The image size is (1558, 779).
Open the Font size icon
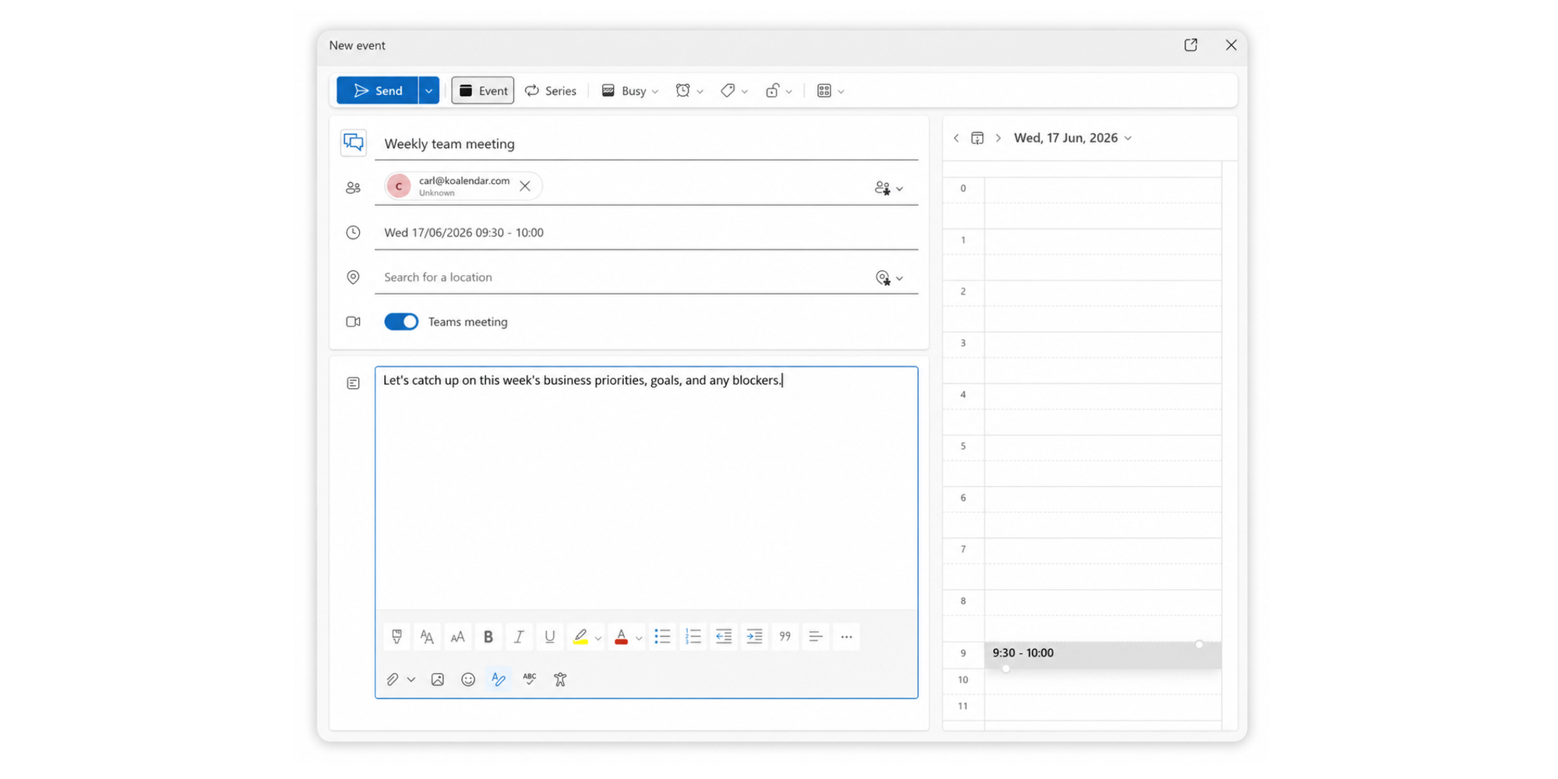click(457, 636)
